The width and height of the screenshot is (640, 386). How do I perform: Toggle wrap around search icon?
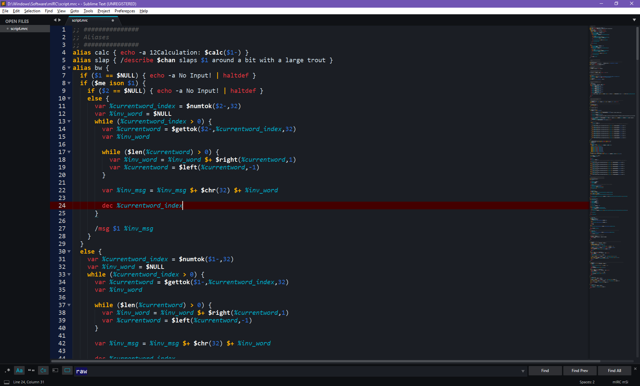click(x=43, y=370)
